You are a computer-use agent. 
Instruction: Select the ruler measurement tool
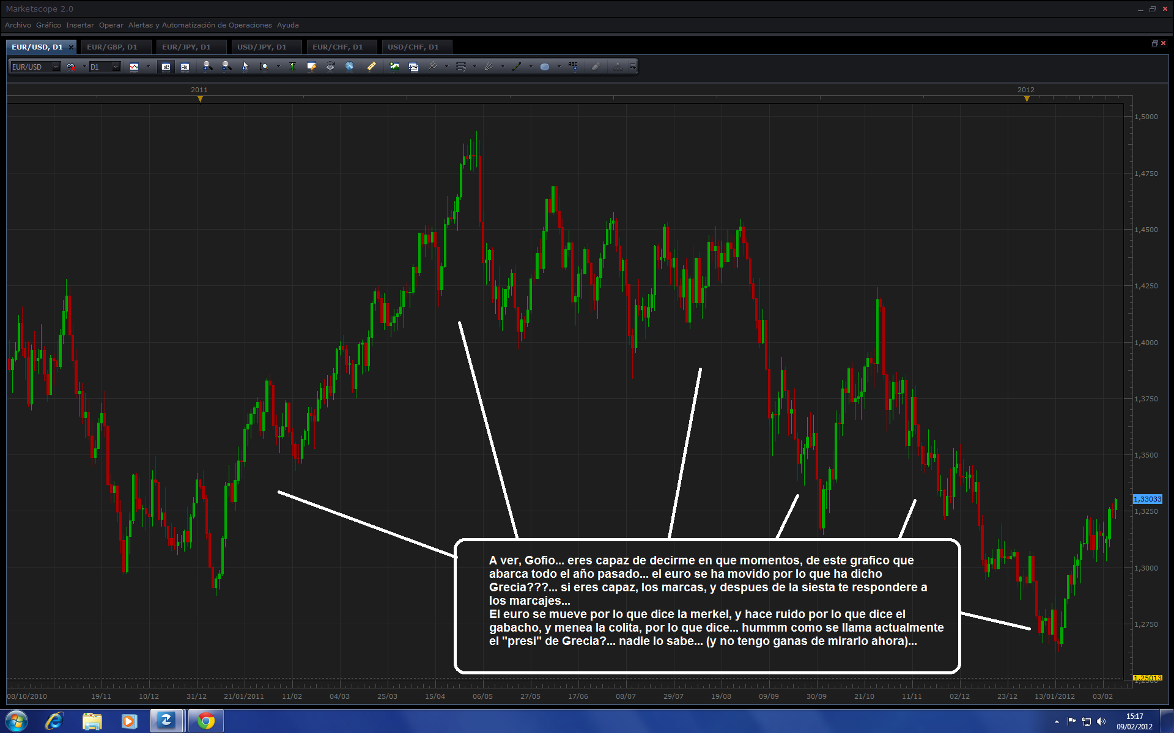[x=371, y=67]
